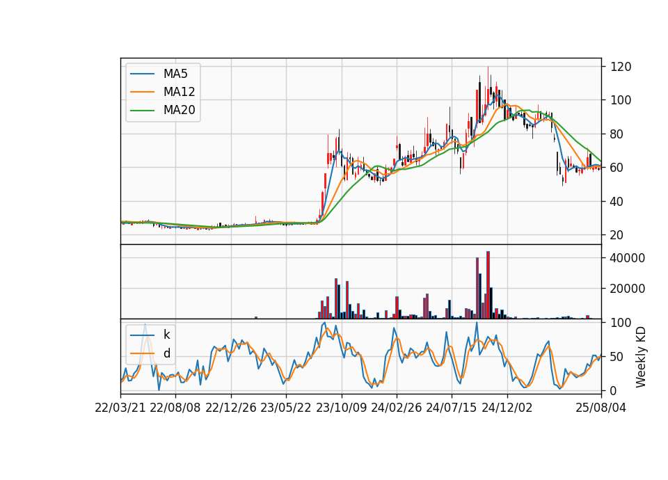Screen dimensions: 668x480
Task: Click the 60 price axis label
Action: click(617, 168)
